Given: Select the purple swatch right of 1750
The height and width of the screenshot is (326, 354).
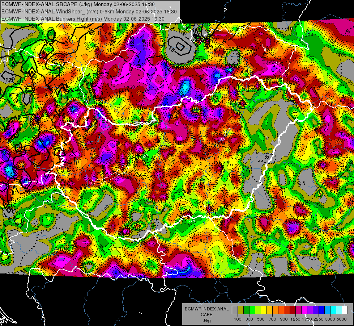Looking at the screenshot, I should [310, 310].
